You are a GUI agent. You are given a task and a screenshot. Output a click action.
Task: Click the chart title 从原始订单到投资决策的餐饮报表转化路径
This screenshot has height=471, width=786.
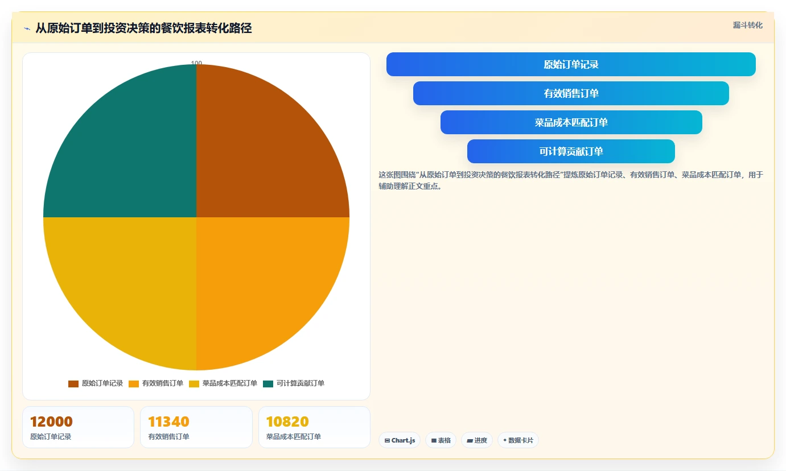tap(143, 28)
